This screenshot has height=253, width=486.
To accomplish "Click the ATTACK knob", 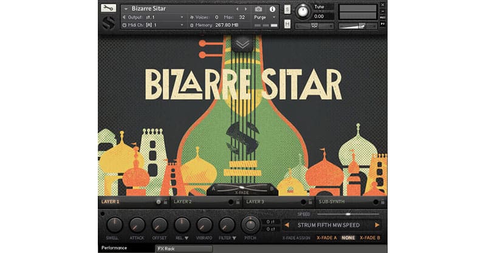I will pos(137,225).
